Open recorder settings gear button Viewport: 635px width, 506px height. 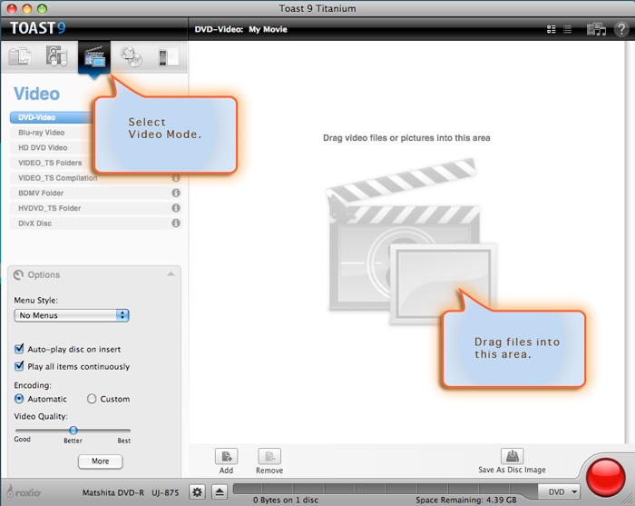pyautogui.click(x=197, y=492)
